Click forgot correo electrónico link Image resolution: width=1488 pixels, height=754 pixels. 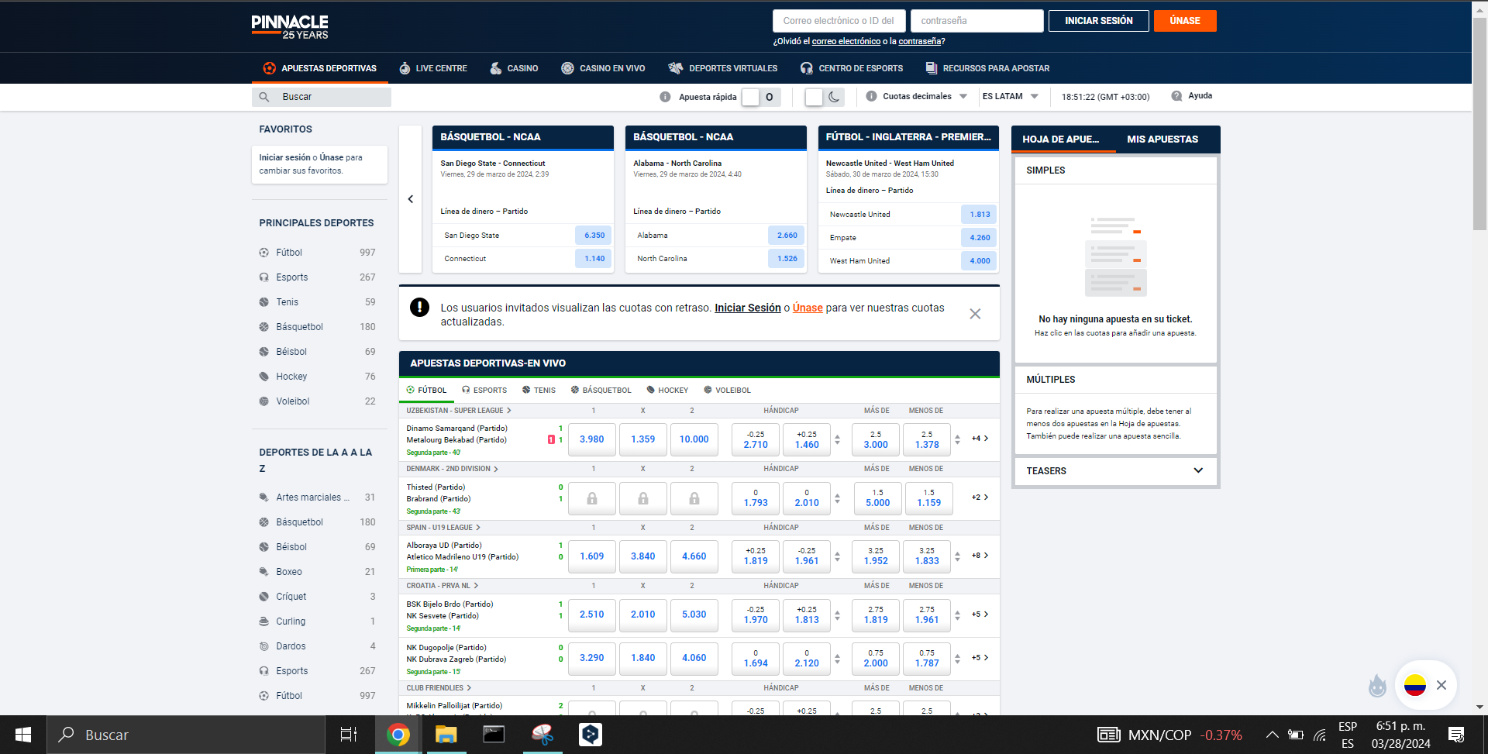coord(846,42)
